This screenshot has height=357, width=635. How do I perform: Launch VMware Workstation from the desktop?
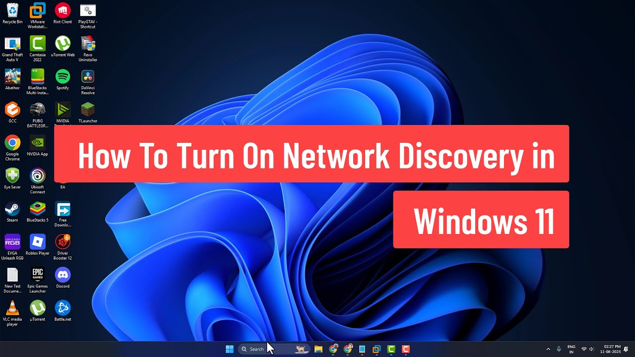[x=37, y=15]
